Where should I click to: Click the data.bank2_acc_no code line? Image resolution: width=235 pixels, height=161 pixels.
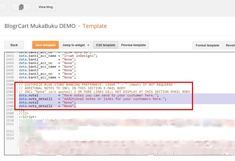point(47,63)
